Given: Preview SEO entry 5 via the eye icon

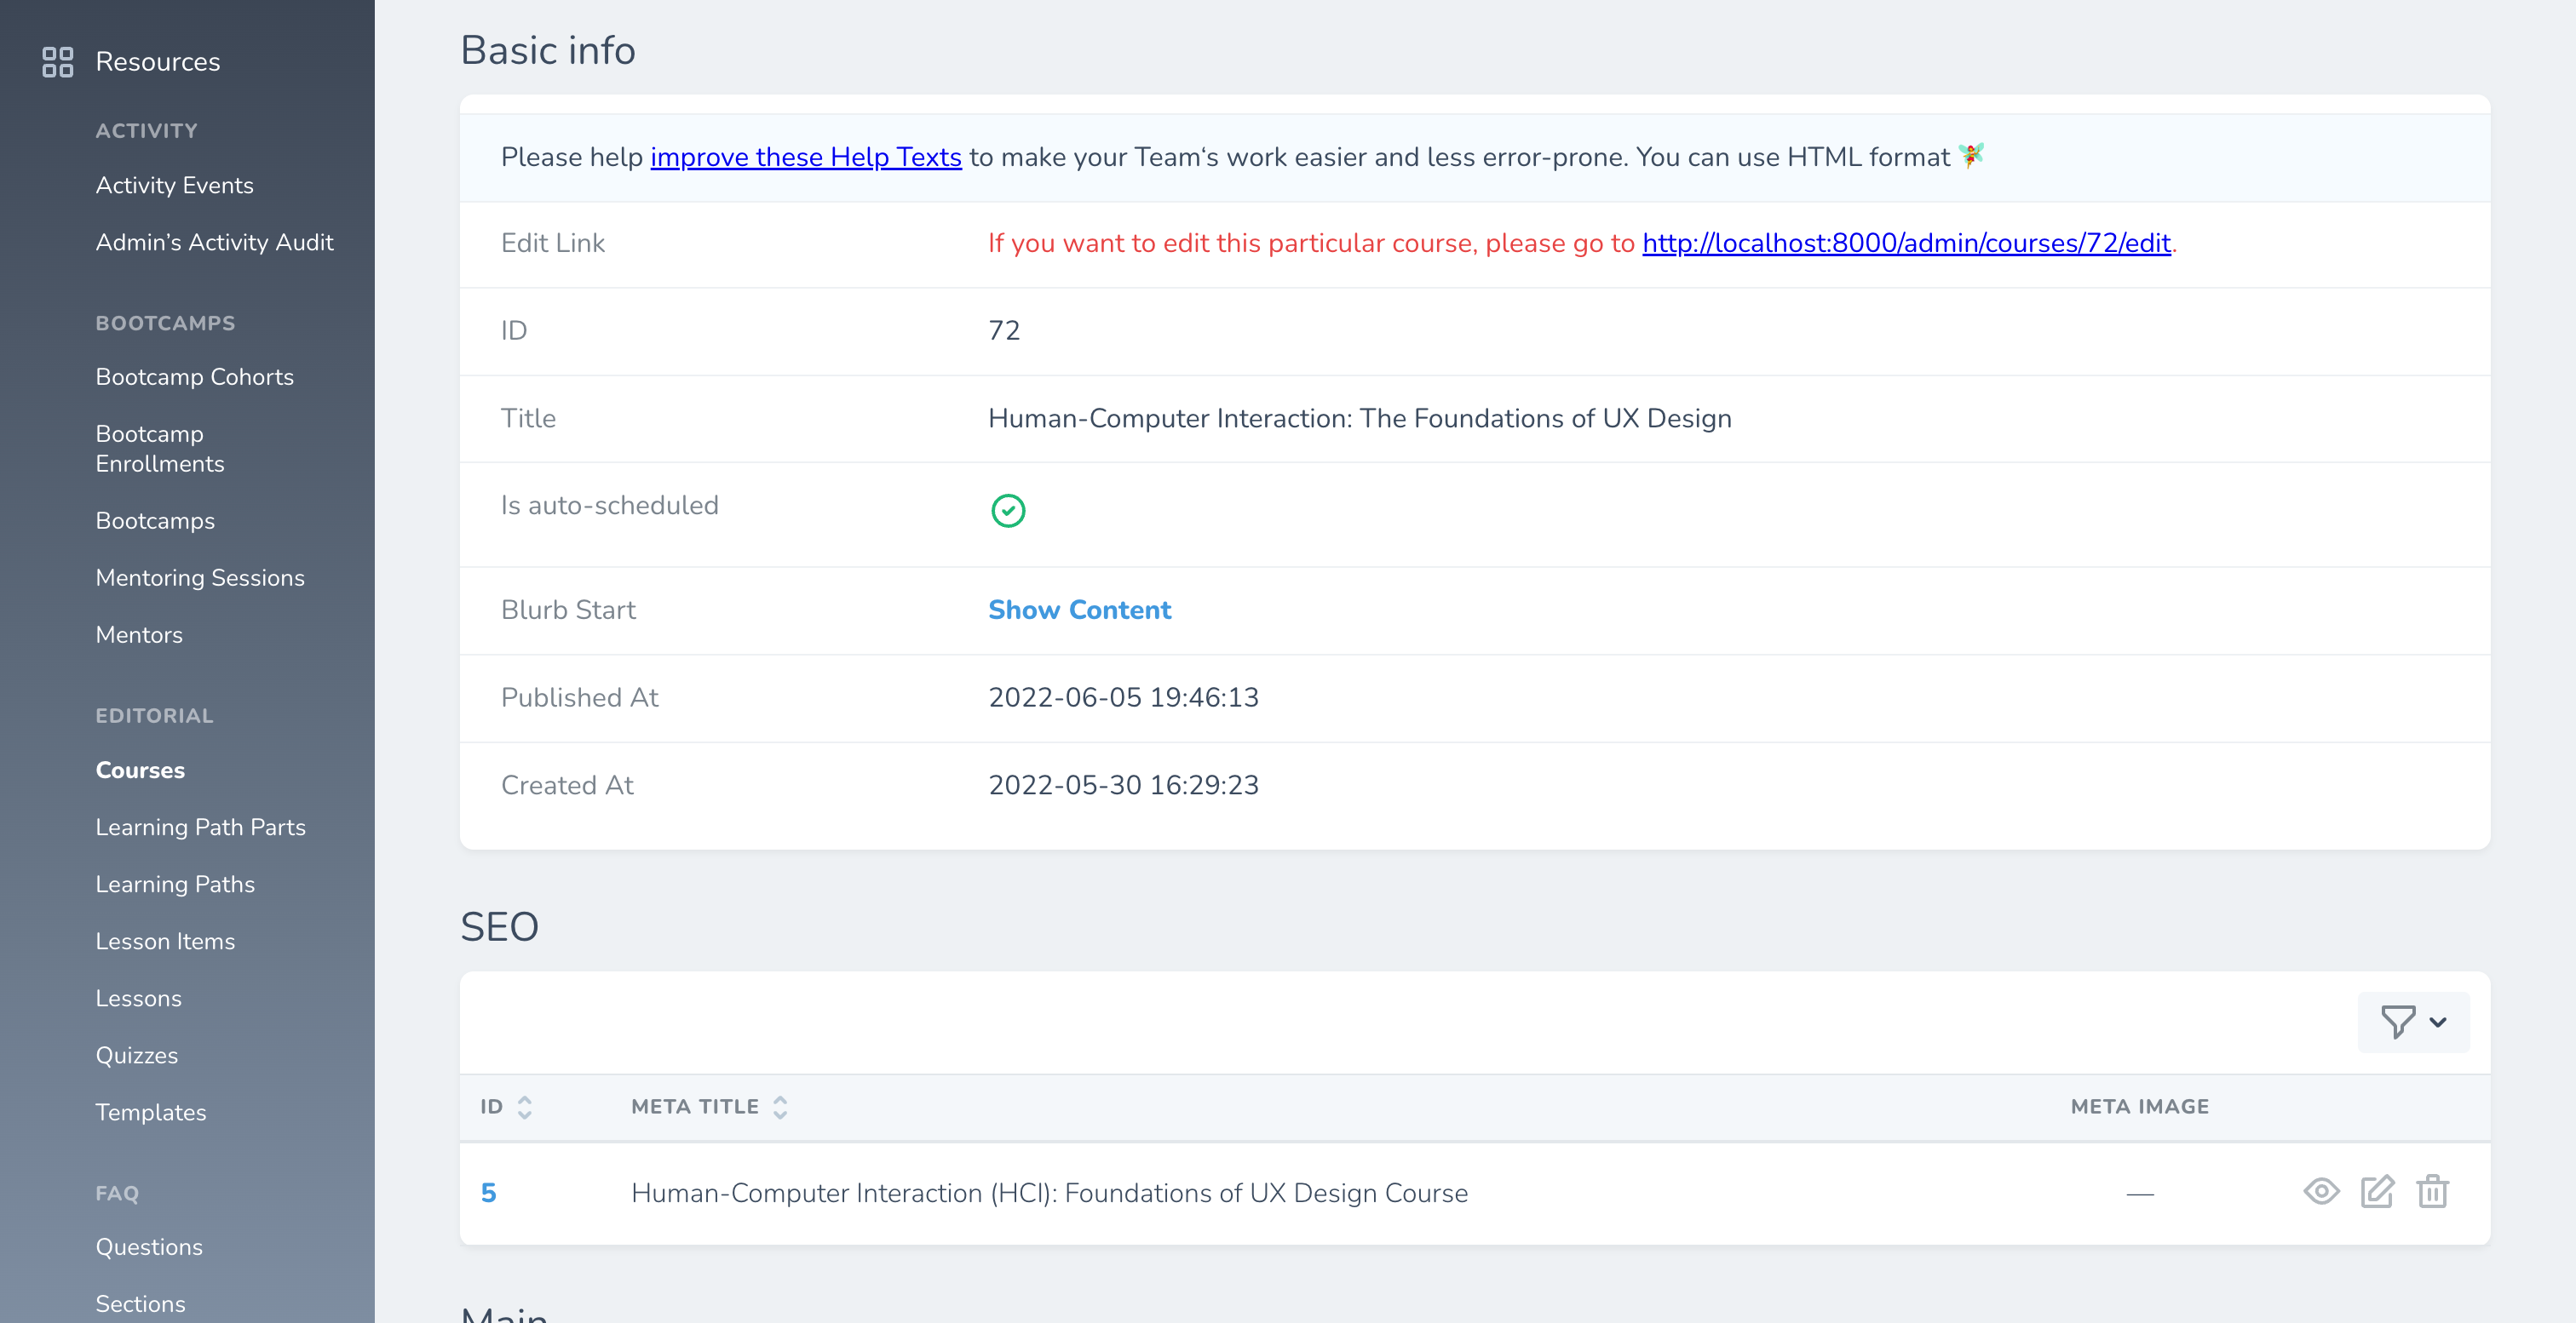Looking at the screenshot, I should [2323, 1191].
